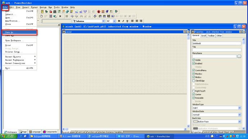This screenshot has height=139, width=248.
Task: Open the BackColor Button Face color selector
Action: point(217,122)
